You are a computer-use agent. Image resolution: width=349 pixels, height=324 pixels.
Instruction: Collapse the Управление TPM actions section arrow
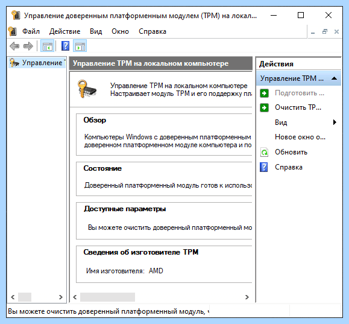coord(334,78)
